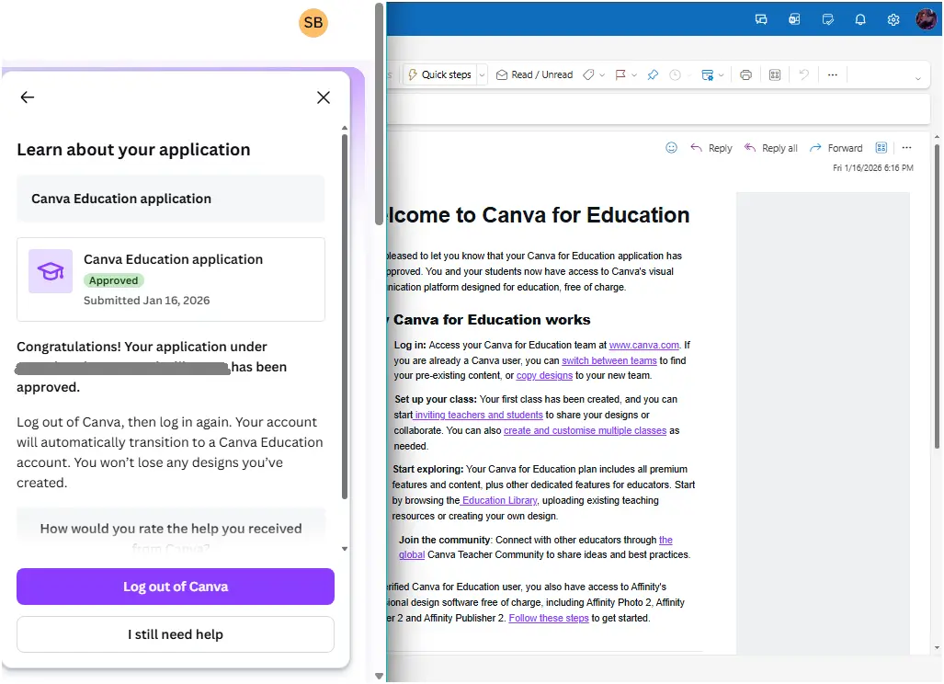Click the undo arrow in the toolbar
Screen dimensions: 944x684
pos(803,74)
